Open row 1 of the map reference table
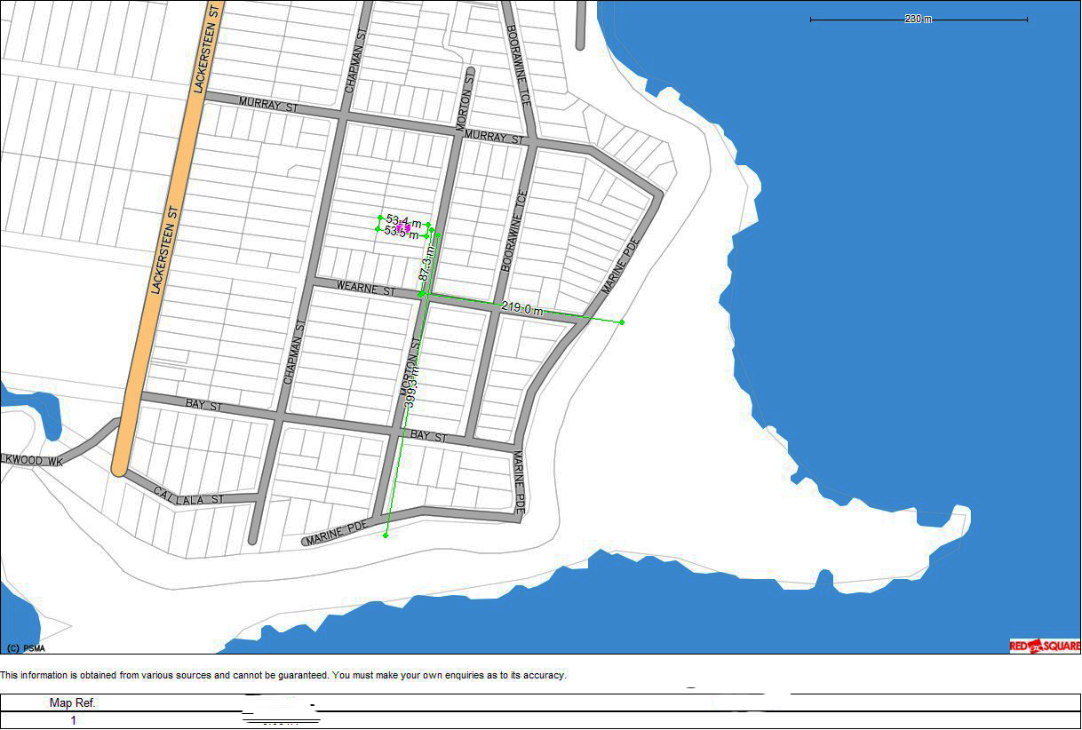This screenshot has height=730, width=1082. point(74,719)
